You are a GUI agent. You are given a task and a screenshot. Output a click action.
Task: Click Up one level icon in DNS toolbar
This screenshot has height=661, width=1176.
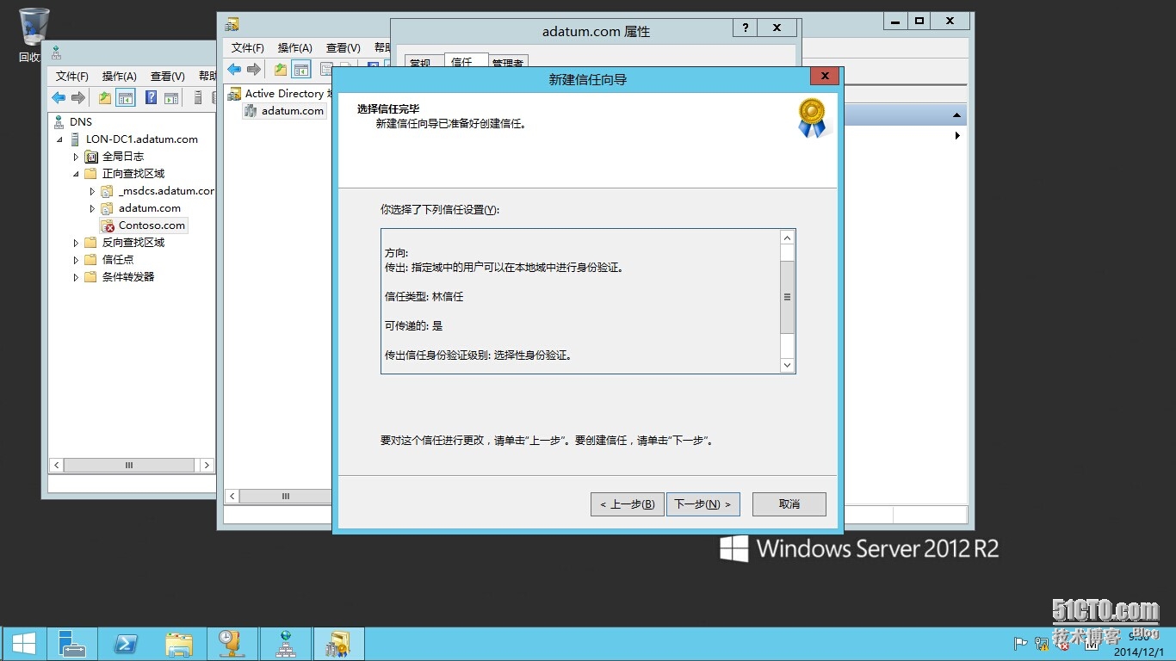click(105, 98)
